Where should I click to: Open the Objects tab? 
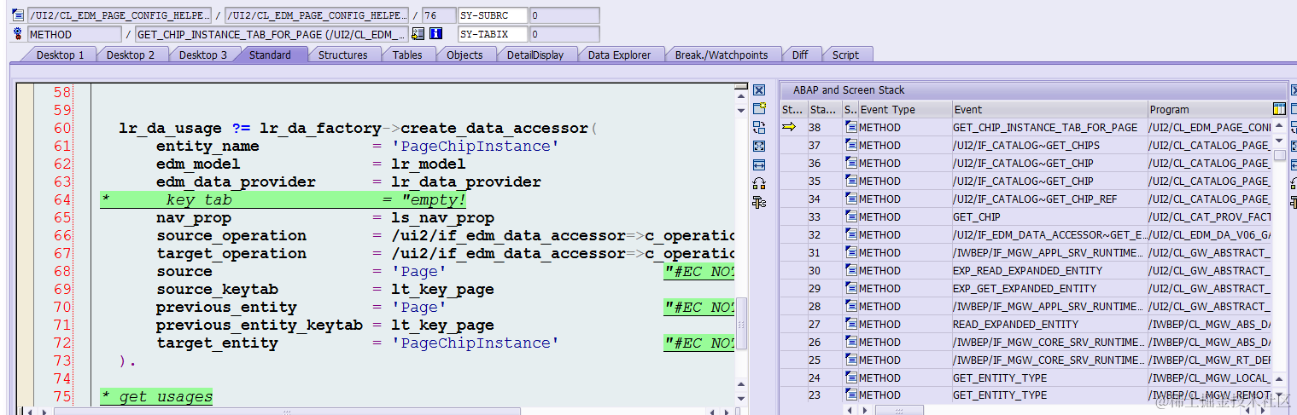(x=464, y=55)
